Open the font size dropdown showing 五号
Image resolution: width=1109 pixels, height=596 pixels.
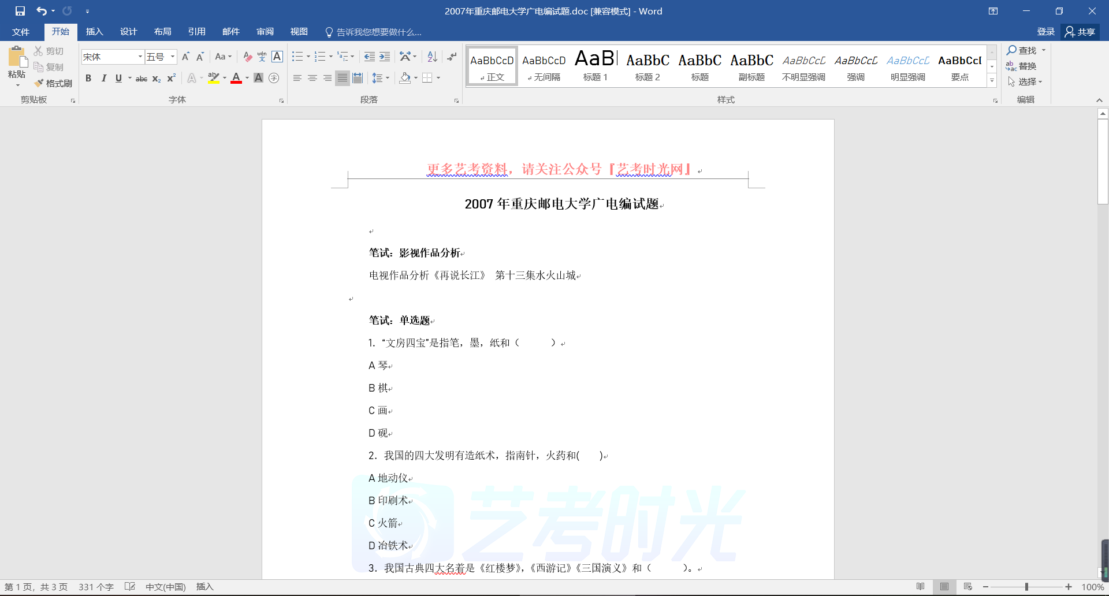click(172, 57)
